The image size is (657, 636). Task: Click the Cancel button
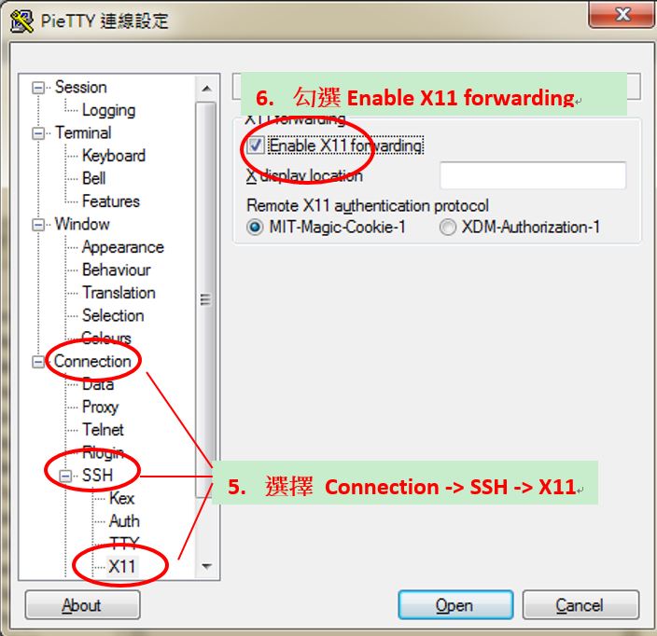tap(580, 605)
